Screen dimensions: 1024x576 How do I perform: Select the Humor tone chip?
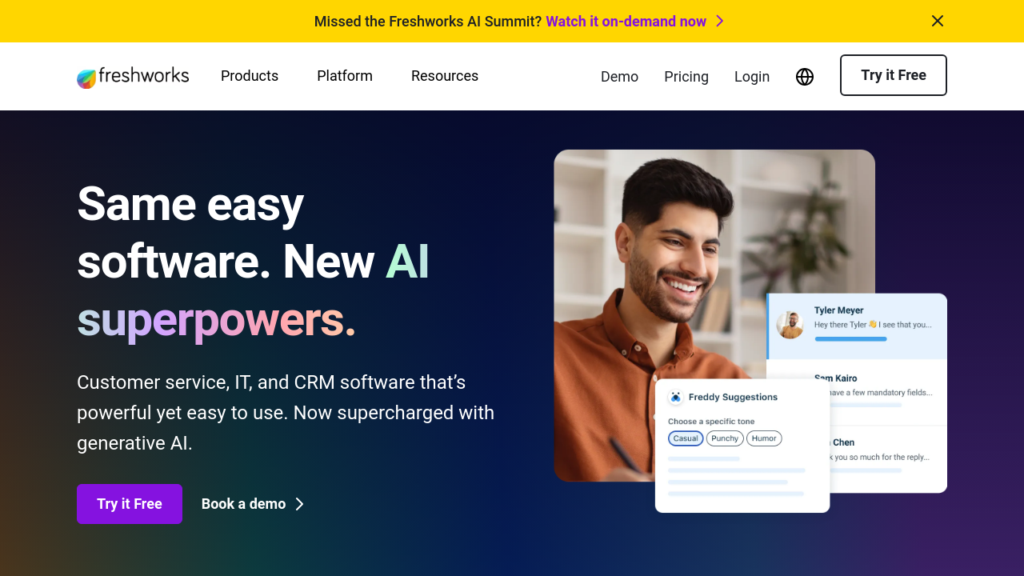tap(764, 438)
